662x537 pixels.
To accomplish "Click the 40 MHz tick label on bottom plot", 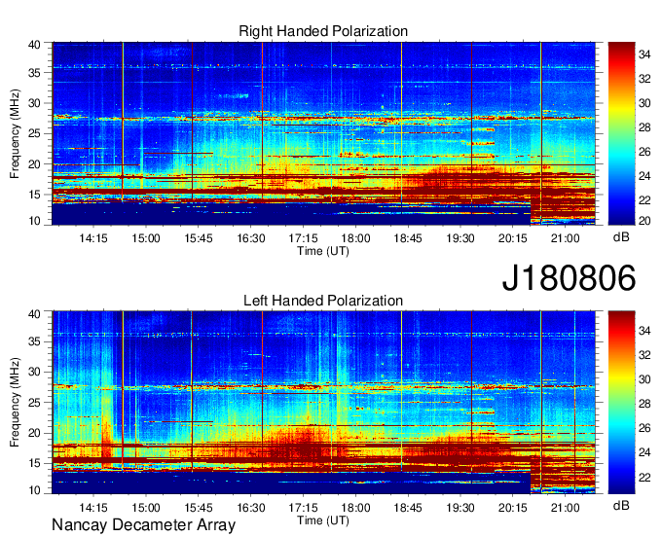I will point(34,313).
